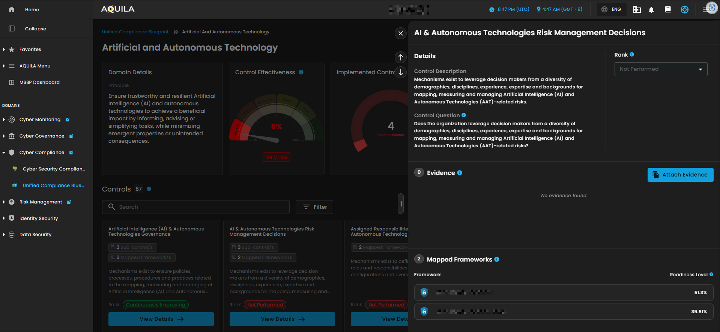Click info icon next to Control Effectiveness
This screenshot has width=720, height=332.
(301, 72)
